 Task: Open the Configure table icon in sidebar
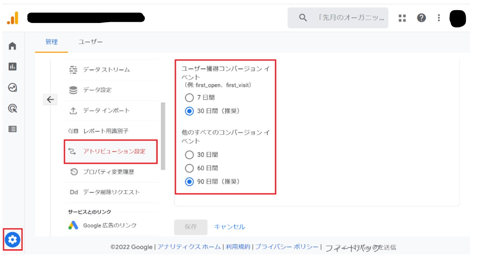coord(13,129)
